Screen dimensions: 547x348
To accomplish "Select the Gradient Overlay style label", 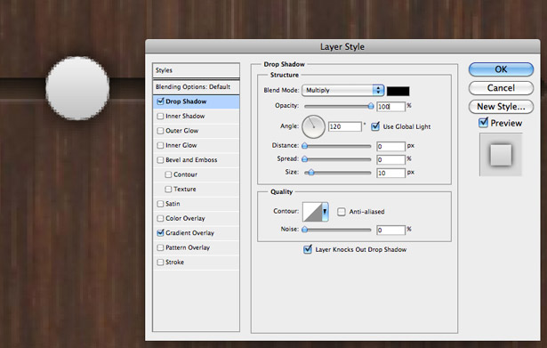I will [x=189, y=233].
